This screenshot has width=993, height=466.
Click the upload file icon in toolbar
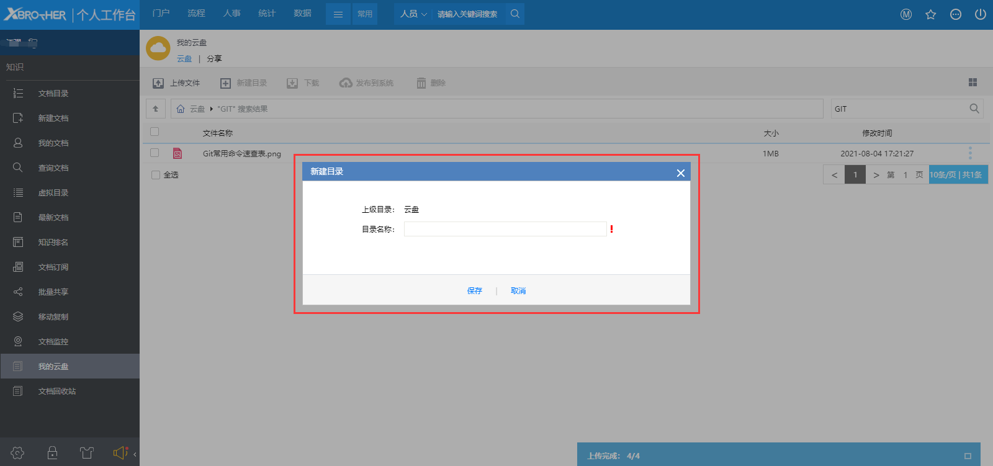click(158, 83)
